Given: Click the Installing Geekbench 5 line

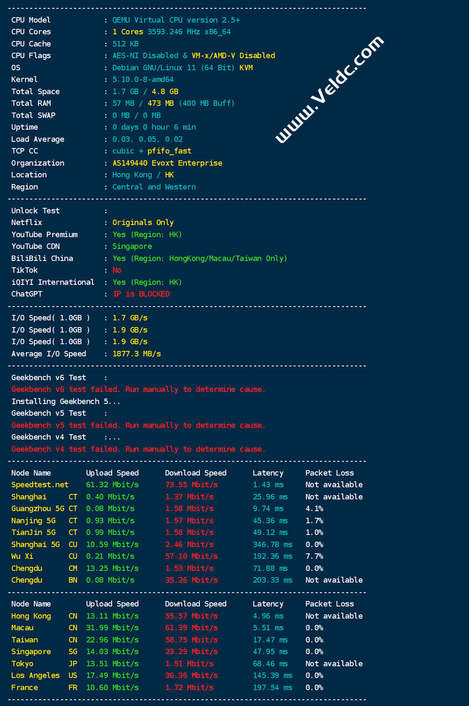Looking at the screenshot, I should [x=66, y=402].
